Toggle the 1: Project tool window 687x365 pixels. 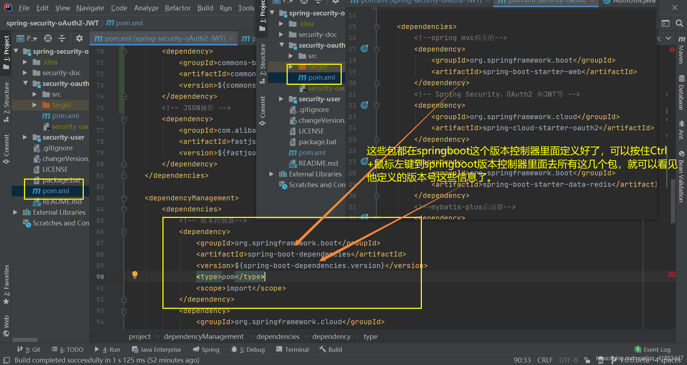coord(6,53)
